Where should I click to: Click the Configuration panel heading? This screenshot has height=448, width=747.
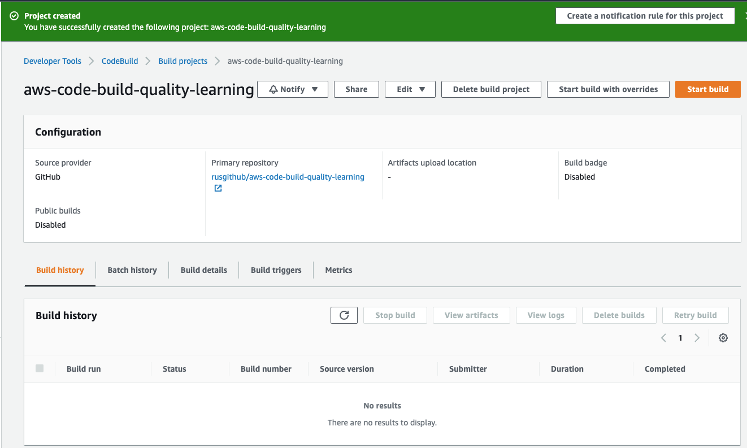[68, 132]
